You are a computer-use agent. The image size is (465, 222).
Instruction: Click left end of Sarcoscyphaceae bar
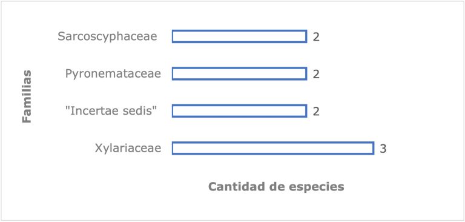[173, 36]
